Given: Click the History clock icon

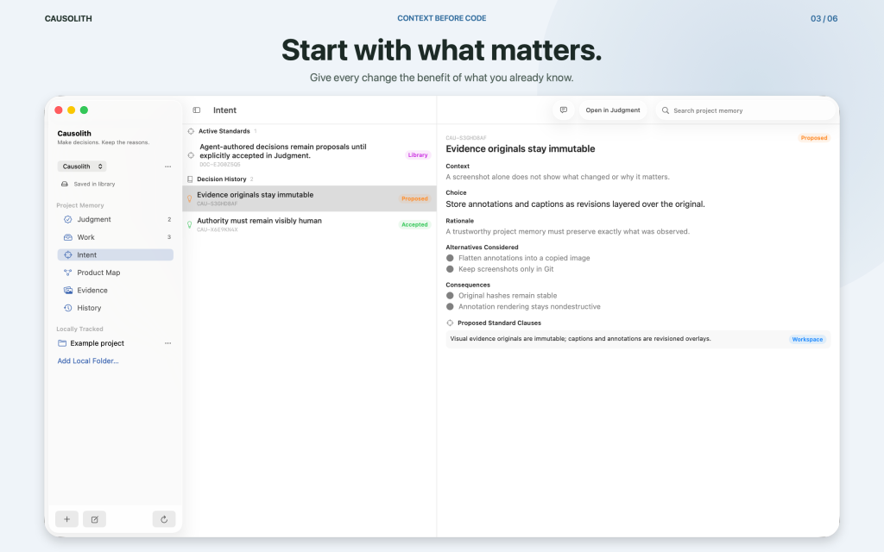Looking at the screenshot, I should [67, 308].
